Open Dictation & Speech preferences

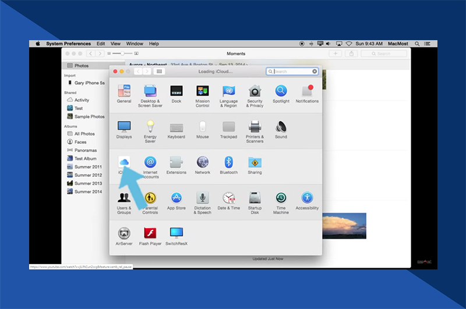tap(202, 203)
